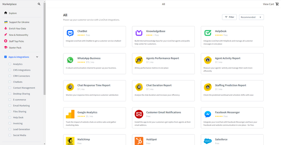
Task: Enable the Chatbots filter checkbox
Action: (x=10, y=82)
